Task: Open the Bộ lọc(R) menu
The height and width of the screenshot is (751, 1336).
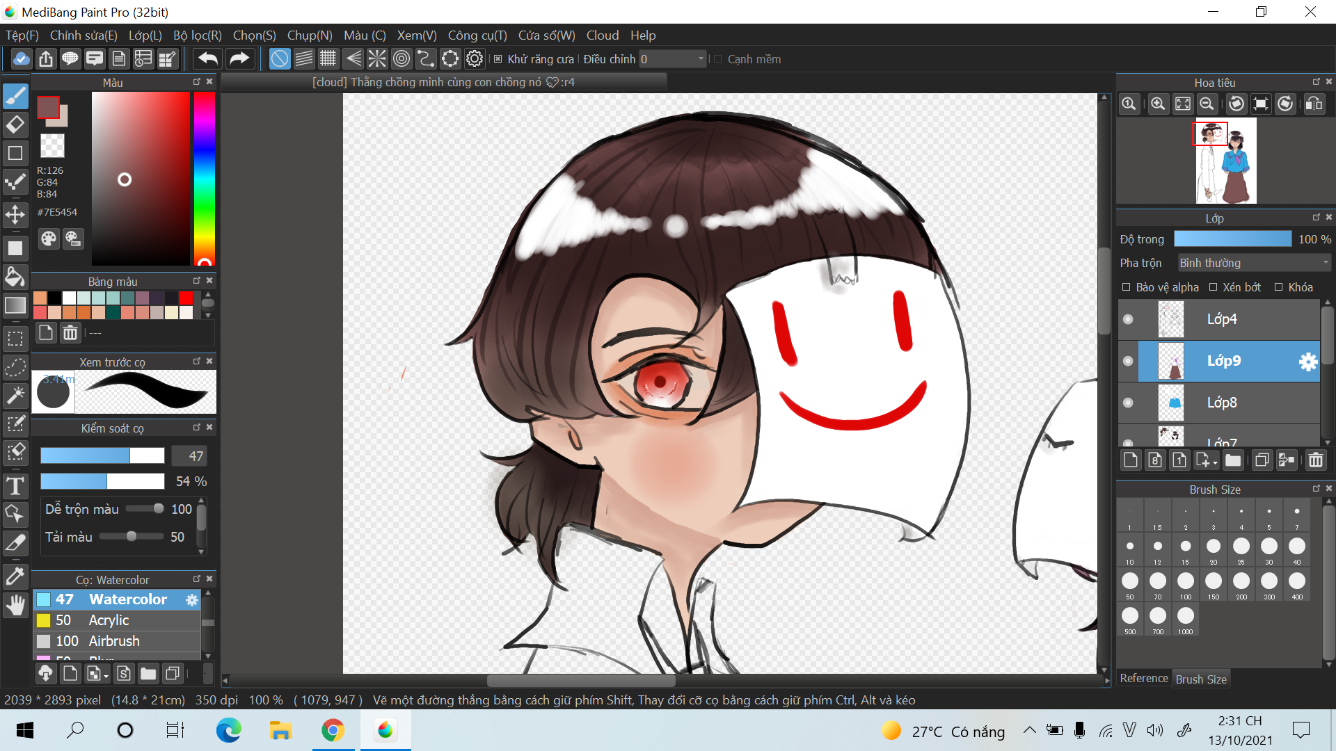Action: (197, 35)
